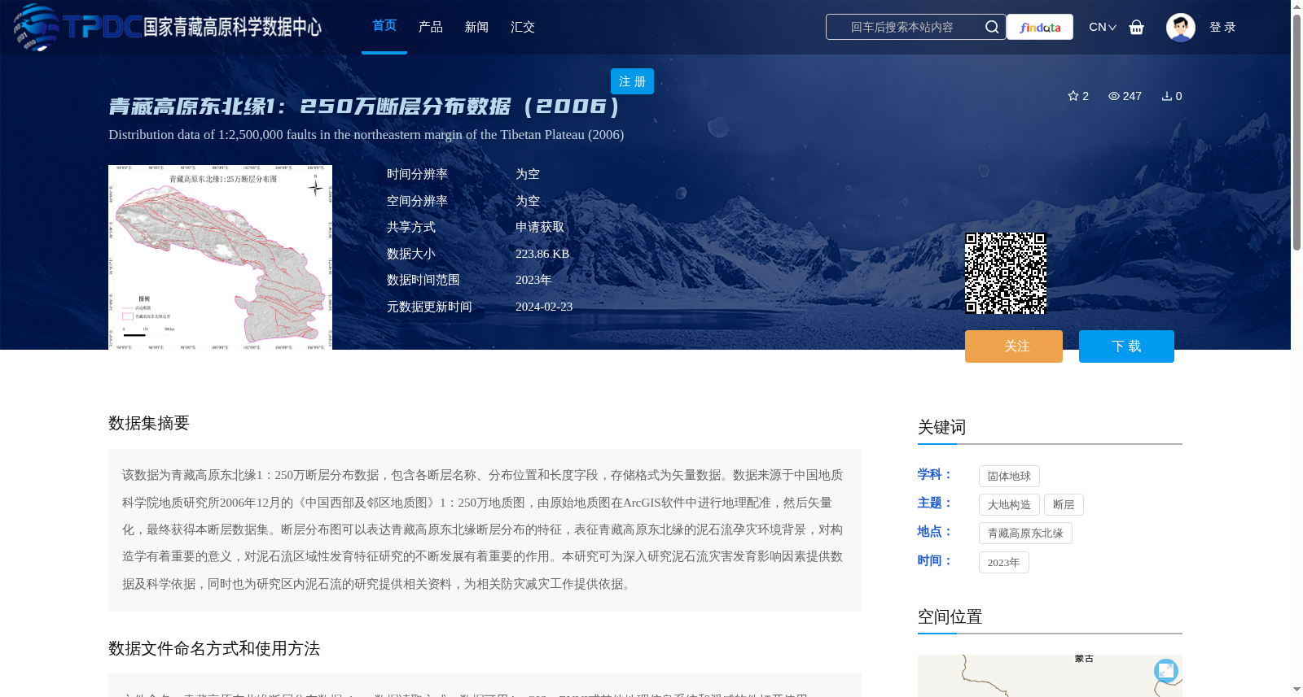Click the user avatar icon

[x=1180, y=27]
